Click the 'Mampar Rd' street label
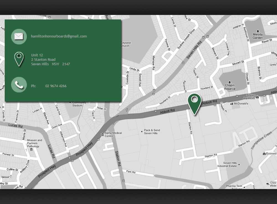The image size is (277, 204). coord(153,63)
